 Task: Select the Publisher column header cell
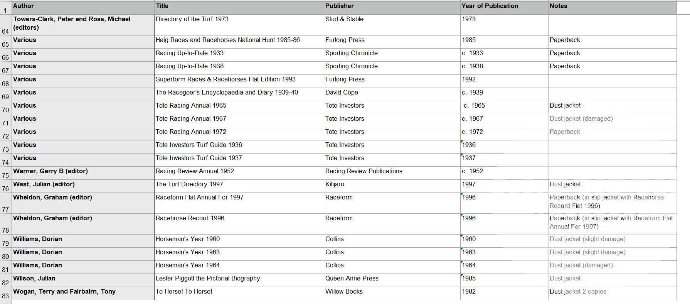coord(392,8)
